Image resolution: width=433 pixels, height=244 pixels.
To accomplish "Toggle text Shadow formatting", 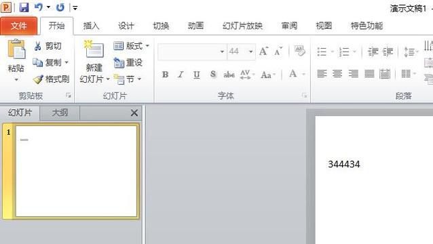I will tap(213, 75).
